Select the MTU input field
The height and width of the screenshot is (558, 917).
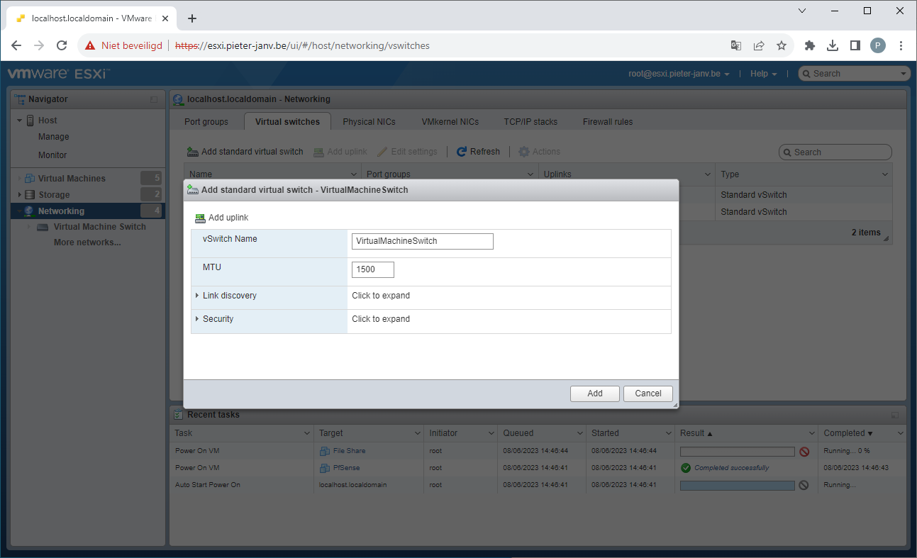click(x=372, y=269)
